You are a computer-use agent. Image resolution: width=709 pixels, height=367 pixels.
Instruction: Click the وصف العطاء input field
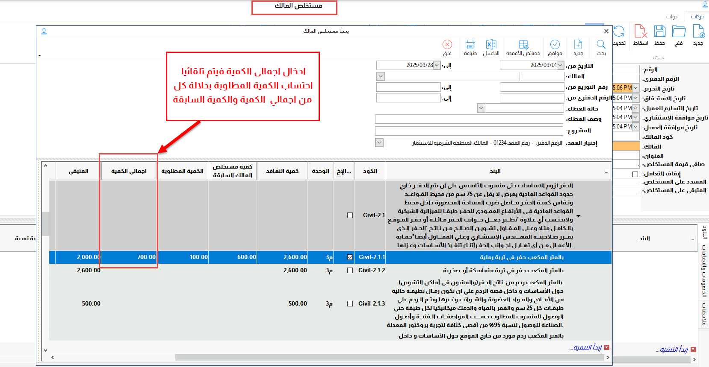(469, 119)
